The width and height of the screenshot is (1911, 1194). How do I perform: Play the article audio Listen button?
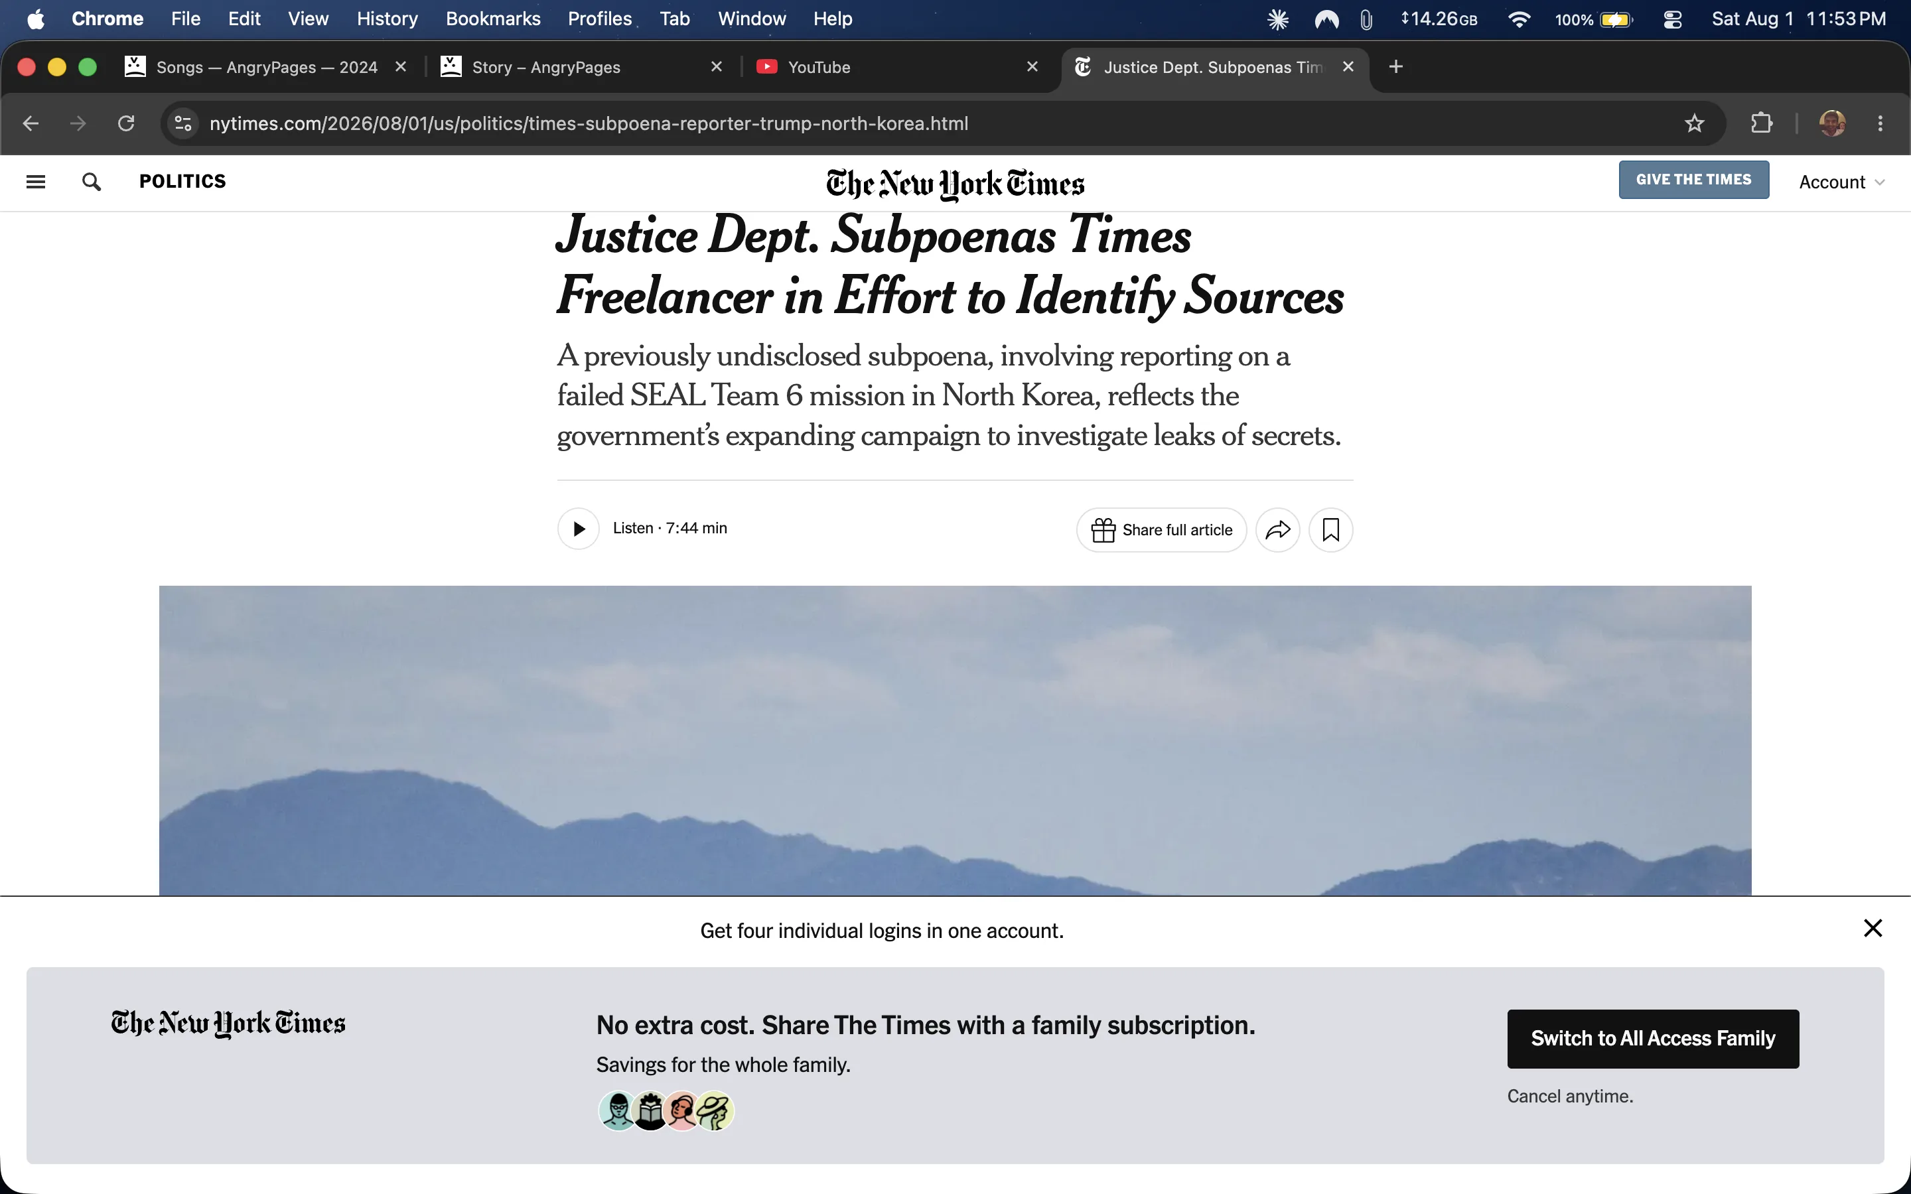pos(578,529)
